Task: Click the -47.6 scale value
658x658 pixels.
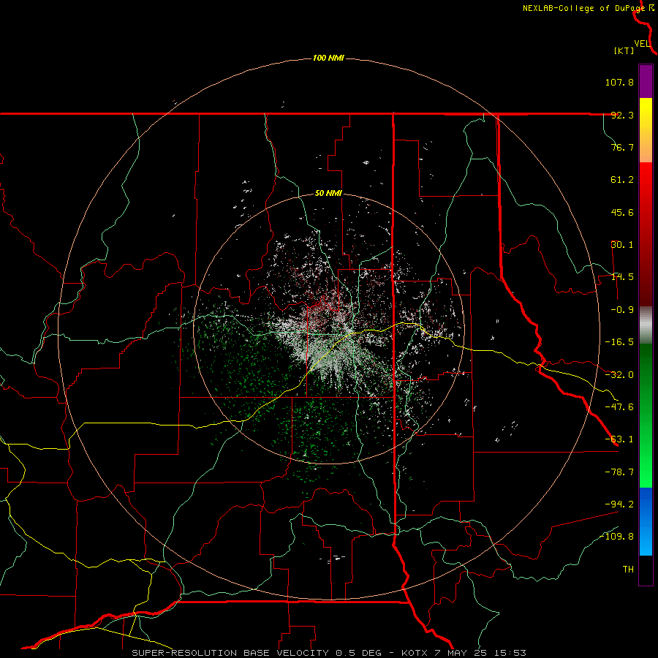Action: tap(619, 407)
